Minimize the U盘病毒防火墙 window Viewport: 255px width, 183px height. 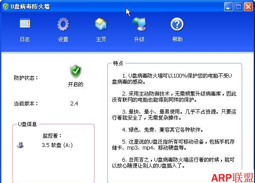tap(228, 7)
